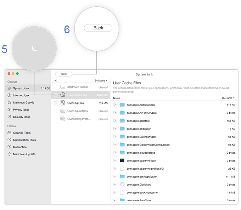241x210 pixels.
Task: Click the com.apple.CloudPhotosConfiguration folder icon
Action: tap(122, 144)
